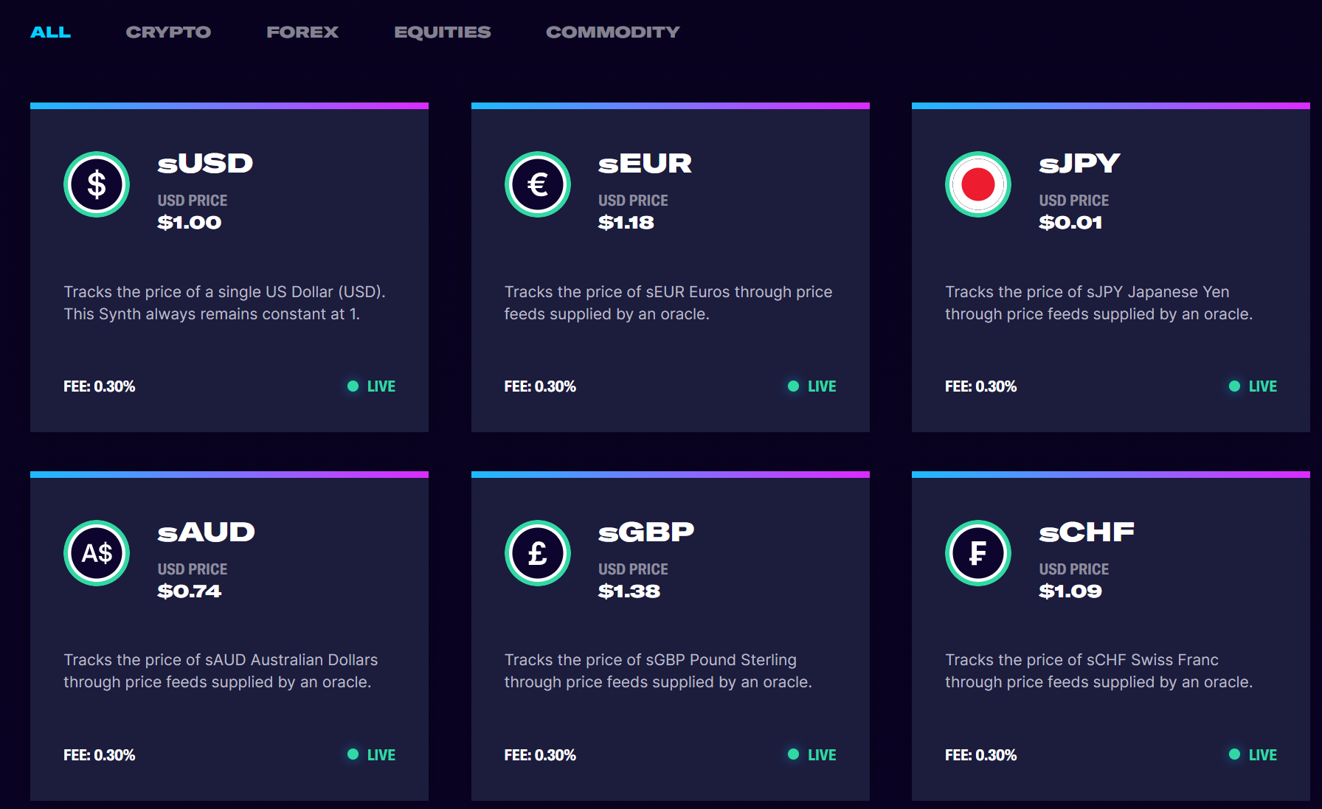Select the ALL filter tab
The width and height of the screenshot is (1322, 809).
50,32
